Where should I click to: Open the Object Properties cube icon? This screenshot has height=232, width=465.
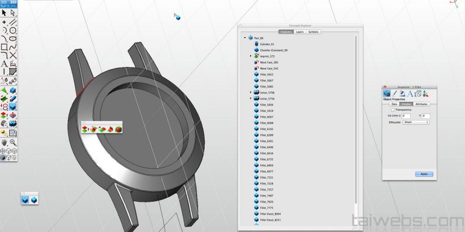[x=386, y=93]
